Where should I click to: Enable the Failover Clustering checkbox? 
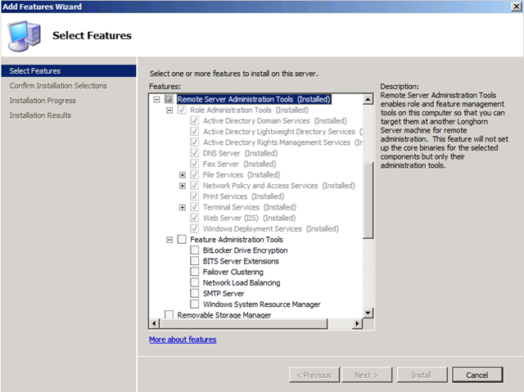pyautogui.click(x=195, y=272)
